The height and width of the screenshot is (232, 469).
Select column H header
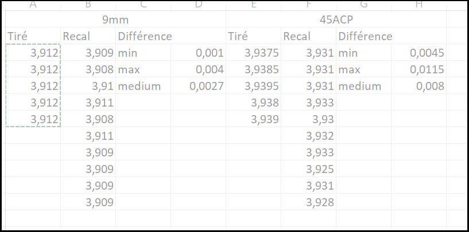[418, 5]
